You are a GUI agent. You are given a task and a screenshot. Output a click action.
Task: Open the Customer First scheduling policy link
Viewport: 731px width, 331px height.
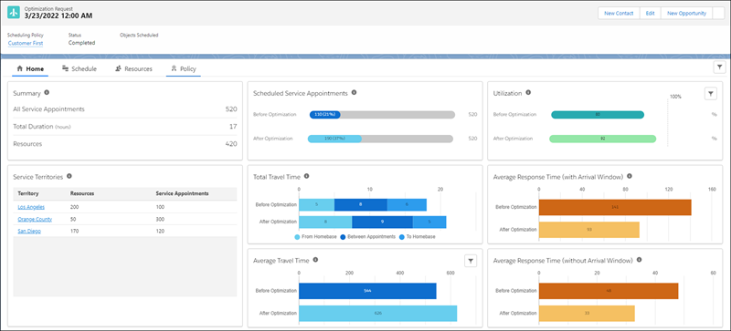coord(26,43)
